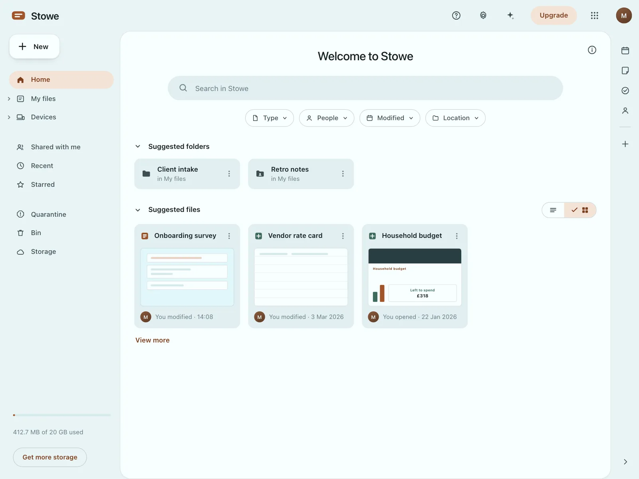Open the Type filter dropdown
639x479 pixels.
270,118
